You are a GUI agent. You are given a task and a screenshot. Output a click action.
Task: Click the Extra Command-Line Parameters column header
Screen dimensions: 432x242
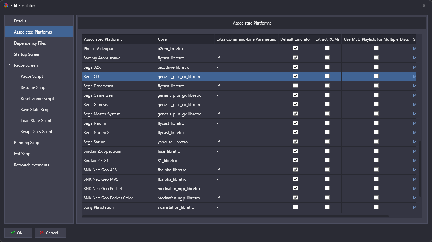click(246, 39)
